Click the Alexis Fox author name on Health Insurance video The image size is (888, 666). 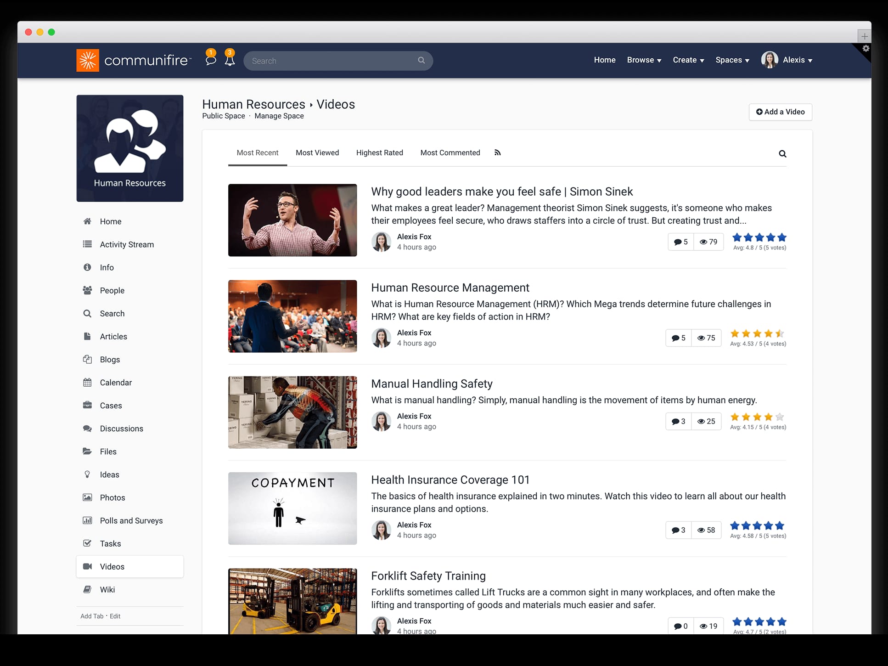[x=414, y=525]
